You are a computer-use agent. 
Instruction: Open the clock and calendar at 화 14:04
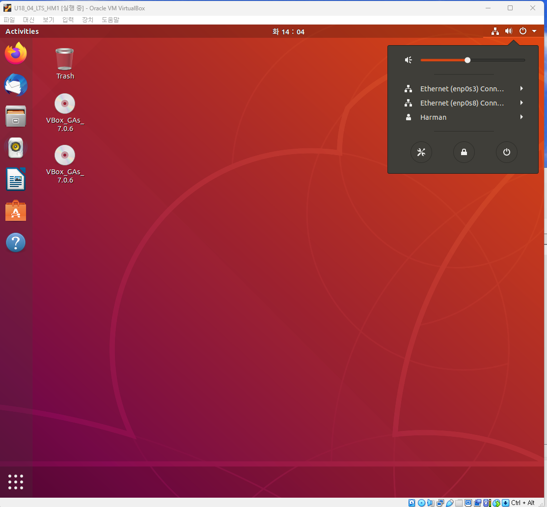coord(288,32)
